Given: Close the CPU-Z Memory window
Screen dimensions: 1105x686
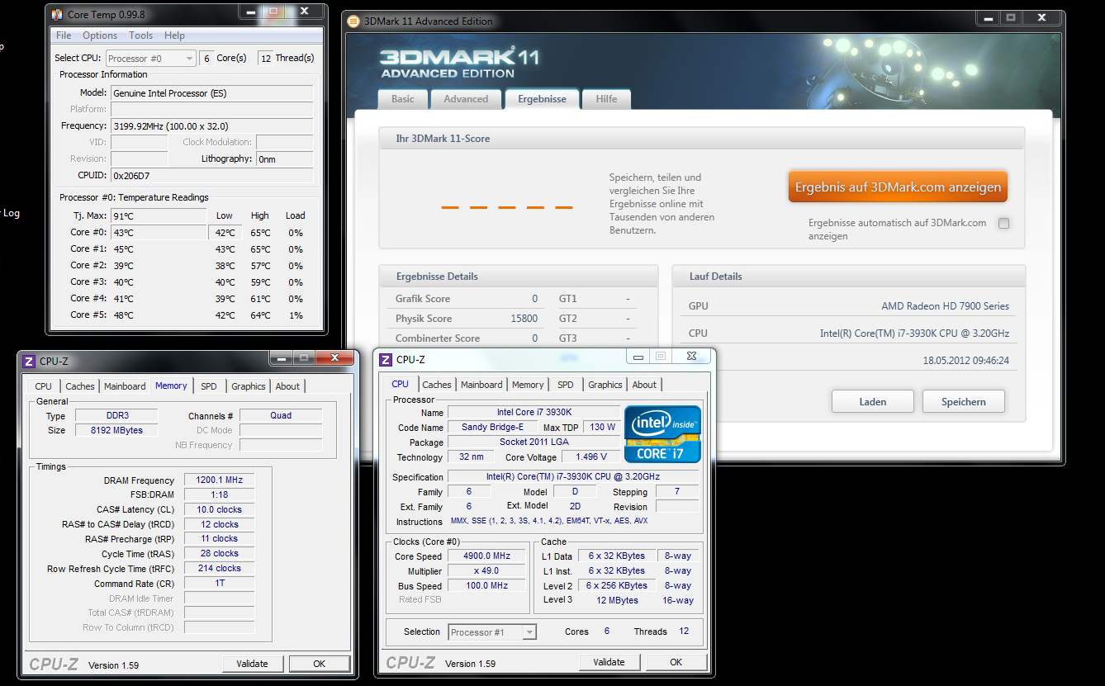Looking at the screenshot, I should click(x=335, y=357).
